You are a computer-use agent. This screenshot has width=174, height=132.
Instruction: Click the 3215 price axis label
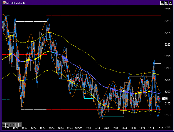167,56
